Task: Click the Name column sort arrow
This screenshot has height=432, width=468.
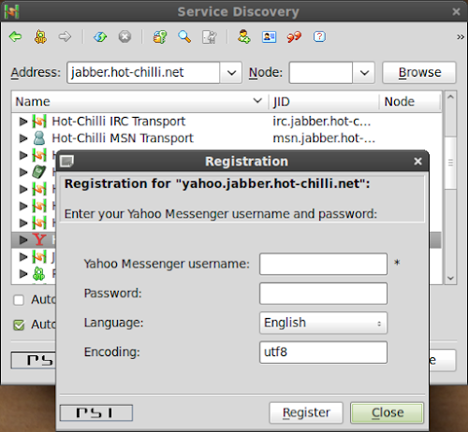Action: pos(257,101)
